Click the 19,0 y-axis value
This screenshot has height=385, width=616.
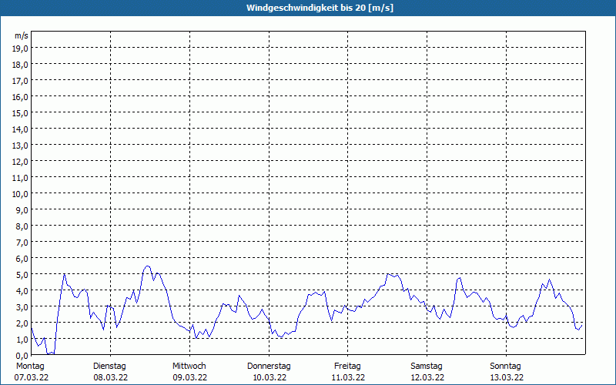[21, 48]
